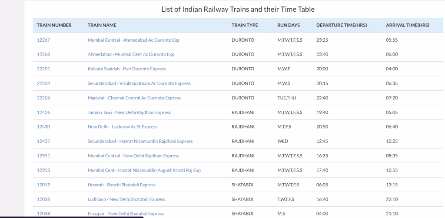Open train number 12038 link

pyautogui.click(x=43, y=199)
